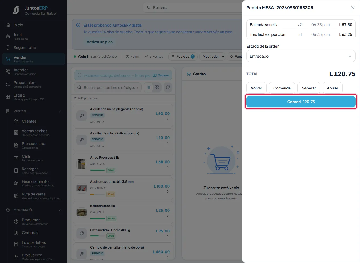Click the Atender phone icon
The height and width of the screenshot is (263, 360).
click(x=8, y=72)
